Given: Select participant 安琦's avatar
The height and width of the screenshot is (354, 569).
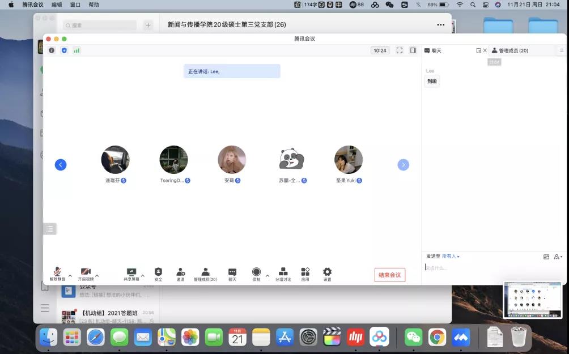Looking at the screenshot, I should coord(232,160).
